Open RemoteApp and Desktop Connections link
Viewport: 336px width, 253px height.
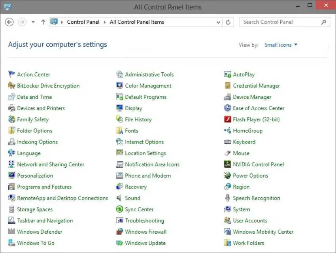coord(62,198)
